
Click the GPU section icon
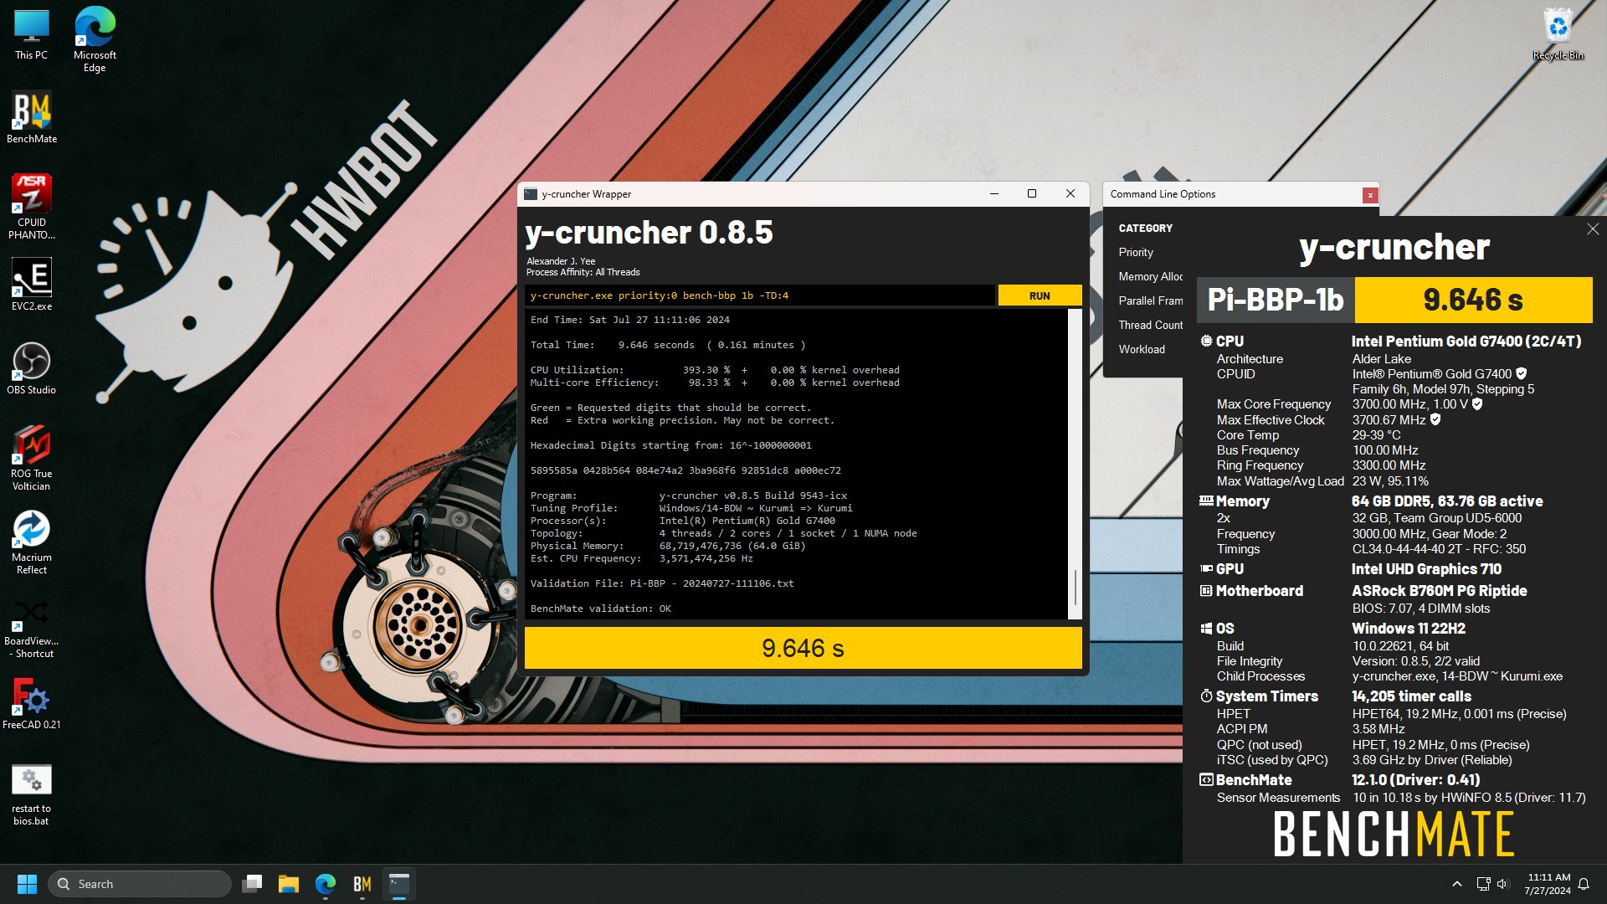pyautogui.click(x=1206, y=568)
